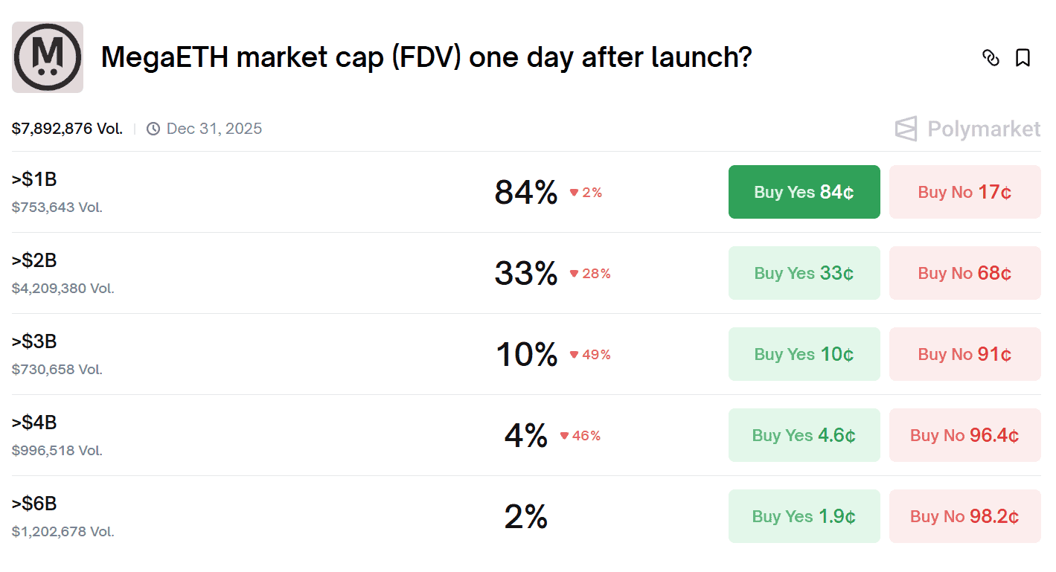The image size is (1056, 572).
Task: Buy No at 98.2¢ for >$6B
Action: click(x=964, y=516)
